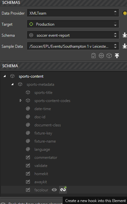Screen dimensions: 127x204
Task: Select the sports-title element
Action: [x=43, y=93]
